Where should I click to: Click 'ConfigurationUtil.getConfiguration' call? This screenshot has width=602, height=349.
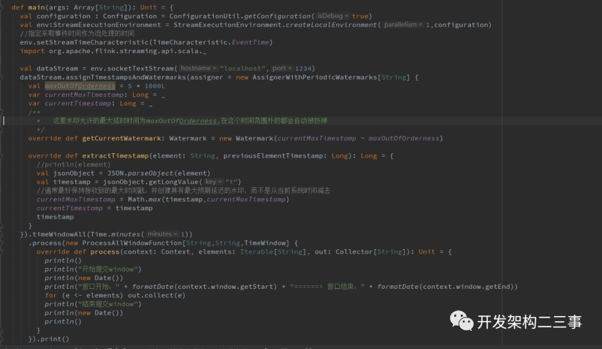point(240,16)
